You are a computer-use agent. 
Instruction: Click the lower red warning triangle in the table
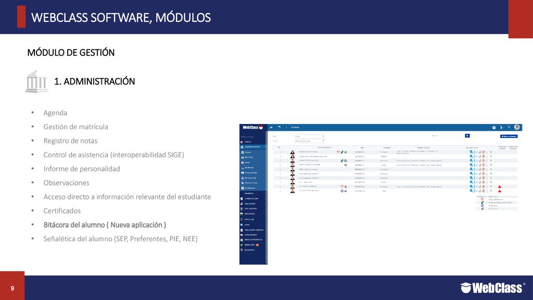[x=500, y=191]
